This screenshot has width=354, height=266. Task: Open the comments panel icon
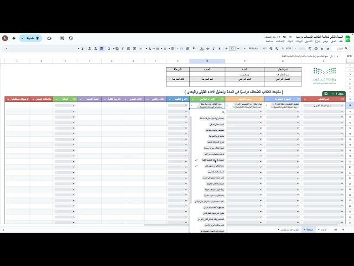[x=61, y=38]
